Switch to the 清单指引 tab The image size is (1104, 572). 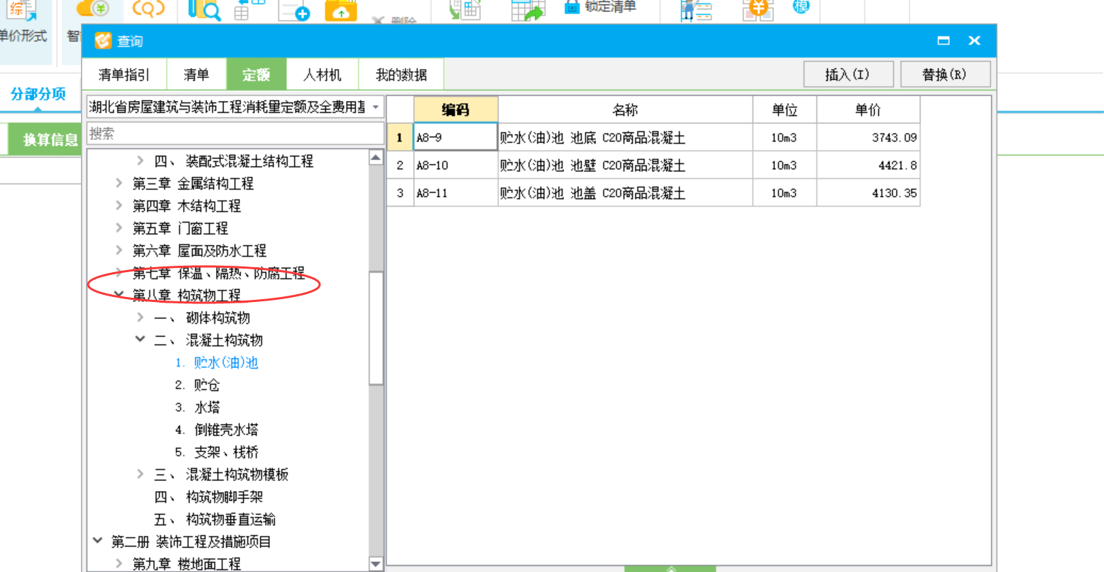point(124,74)
